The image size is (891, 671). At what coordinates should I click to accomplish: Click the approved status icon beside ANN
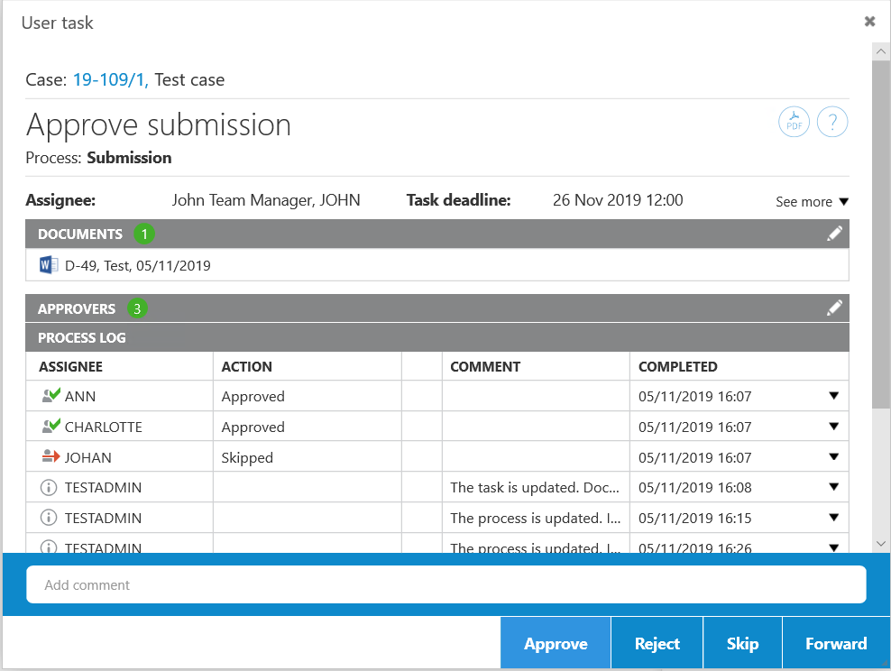pyautogui.click(x=51, y=396)
